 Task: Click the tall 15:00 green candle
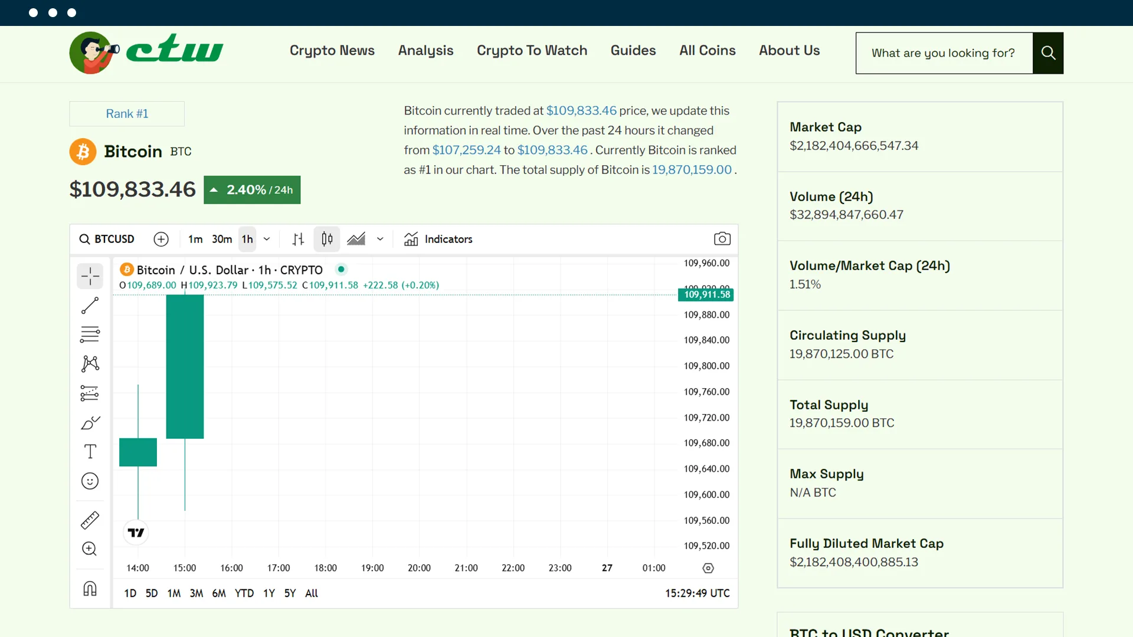click(185, 367)
